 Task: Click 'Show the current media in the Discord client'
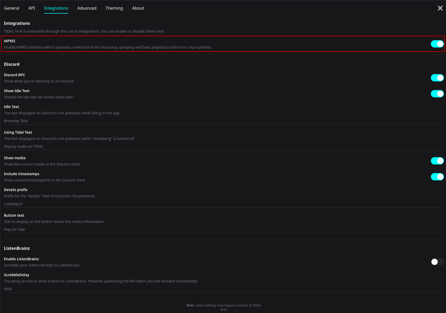tap(42, 164)
